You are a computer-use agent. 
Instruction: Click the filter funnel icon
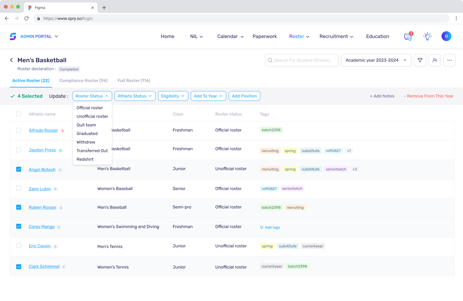pos(420,60)
